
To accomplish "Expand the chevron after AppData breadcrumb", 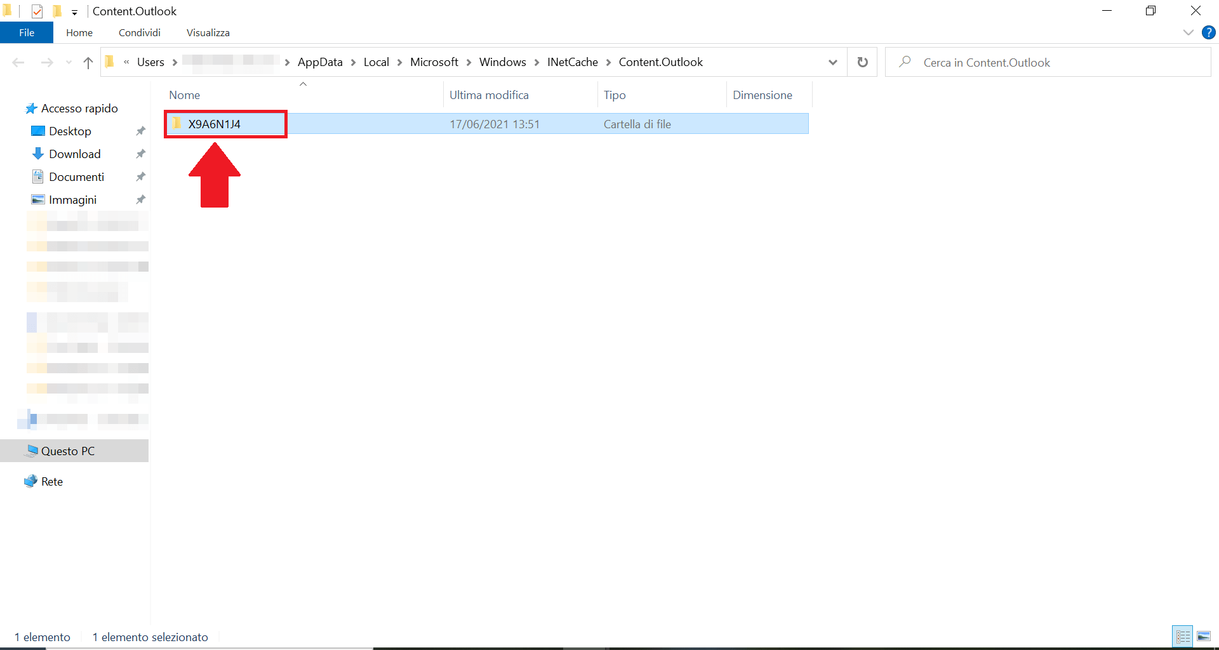I will 354,62.
